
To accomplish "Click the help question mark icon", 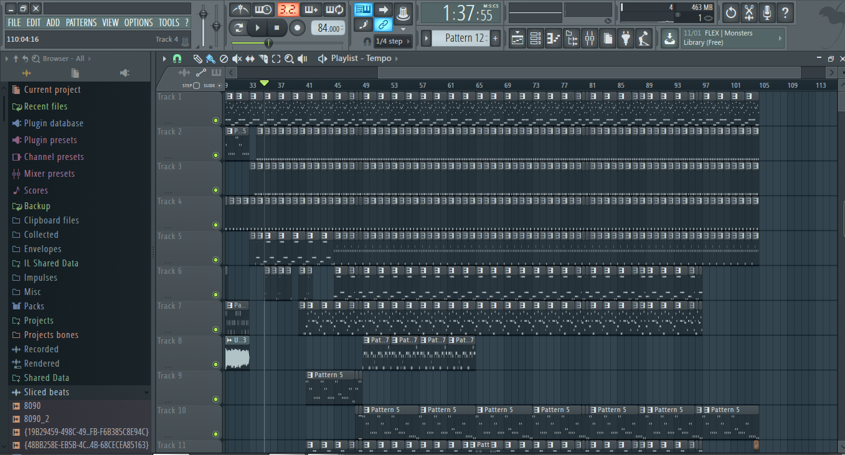I will 785,12.
